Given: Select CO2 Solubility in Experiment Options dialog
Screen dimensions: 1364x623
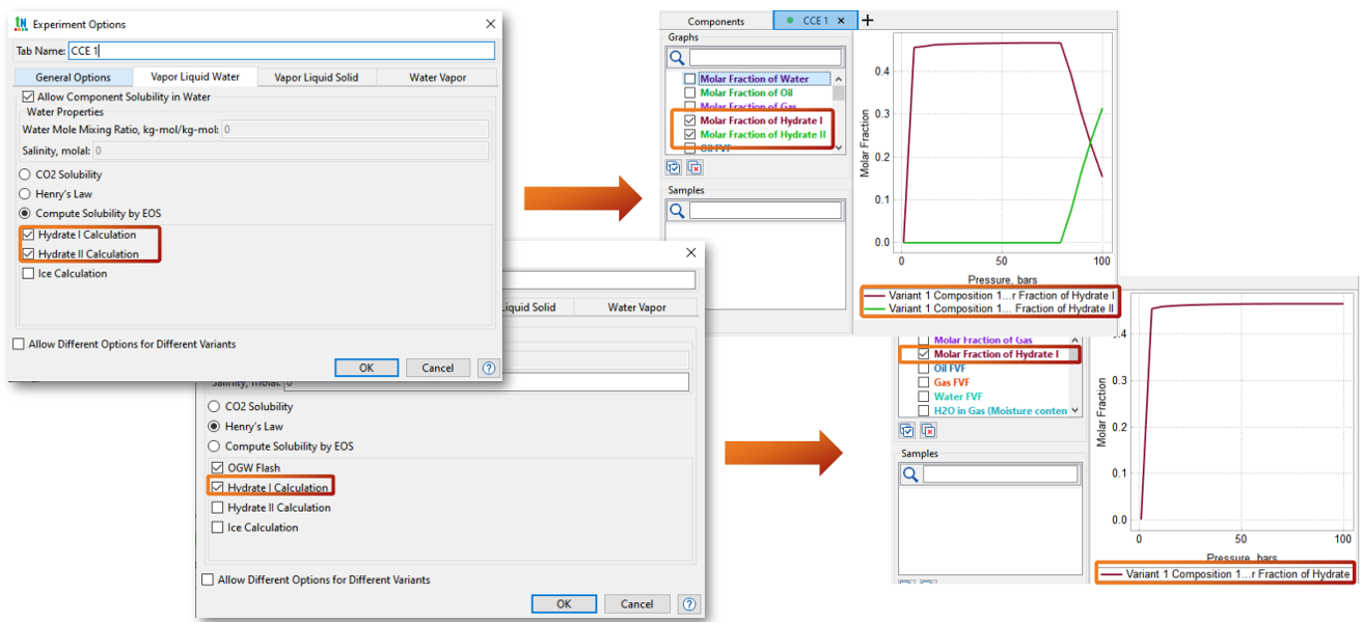Looking at the screenshot, I should point(26,175).
